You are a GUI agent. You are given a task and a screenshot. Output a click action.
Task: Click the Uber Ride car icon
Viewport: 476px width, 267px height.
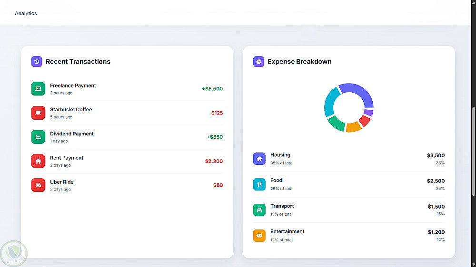tap(38, 185)
